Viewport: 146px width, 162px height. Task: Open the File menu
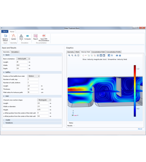[5, 31]
